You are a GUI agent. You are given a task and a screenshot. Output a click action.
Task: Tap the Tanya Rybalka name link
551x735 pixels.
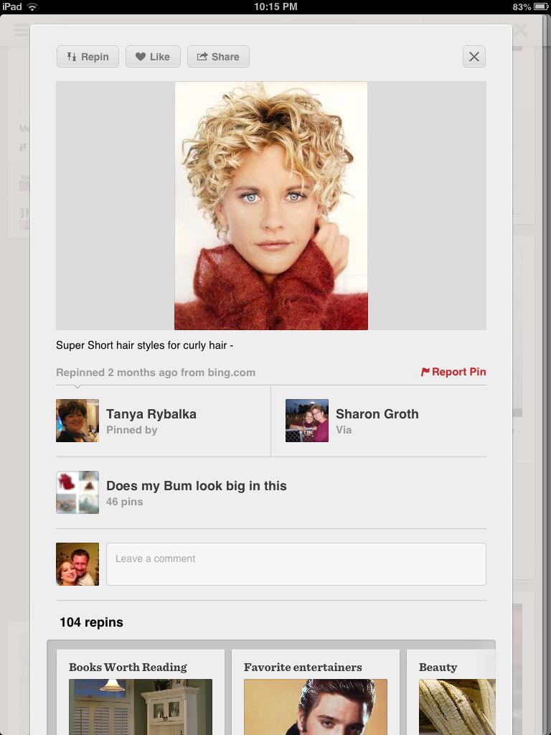point(151,414)
